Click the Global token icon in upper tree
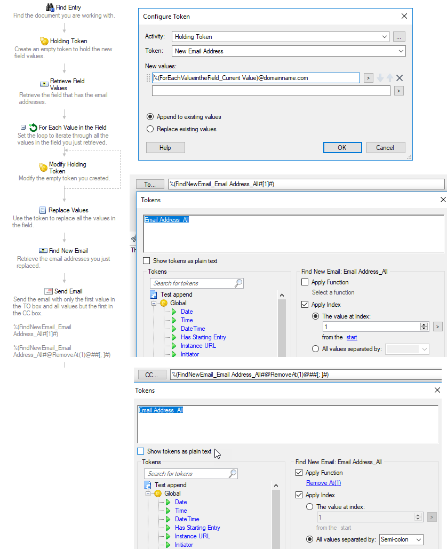This screenshot has width=447, height=549. 164,303
